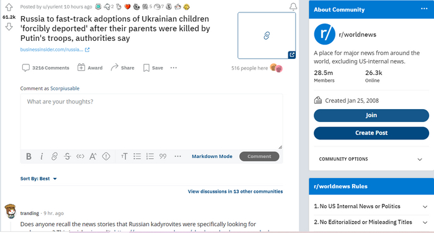This screenshot has width=434, height=233.
Task: Open more editor formatting options
Action: (x=178, y=156)
